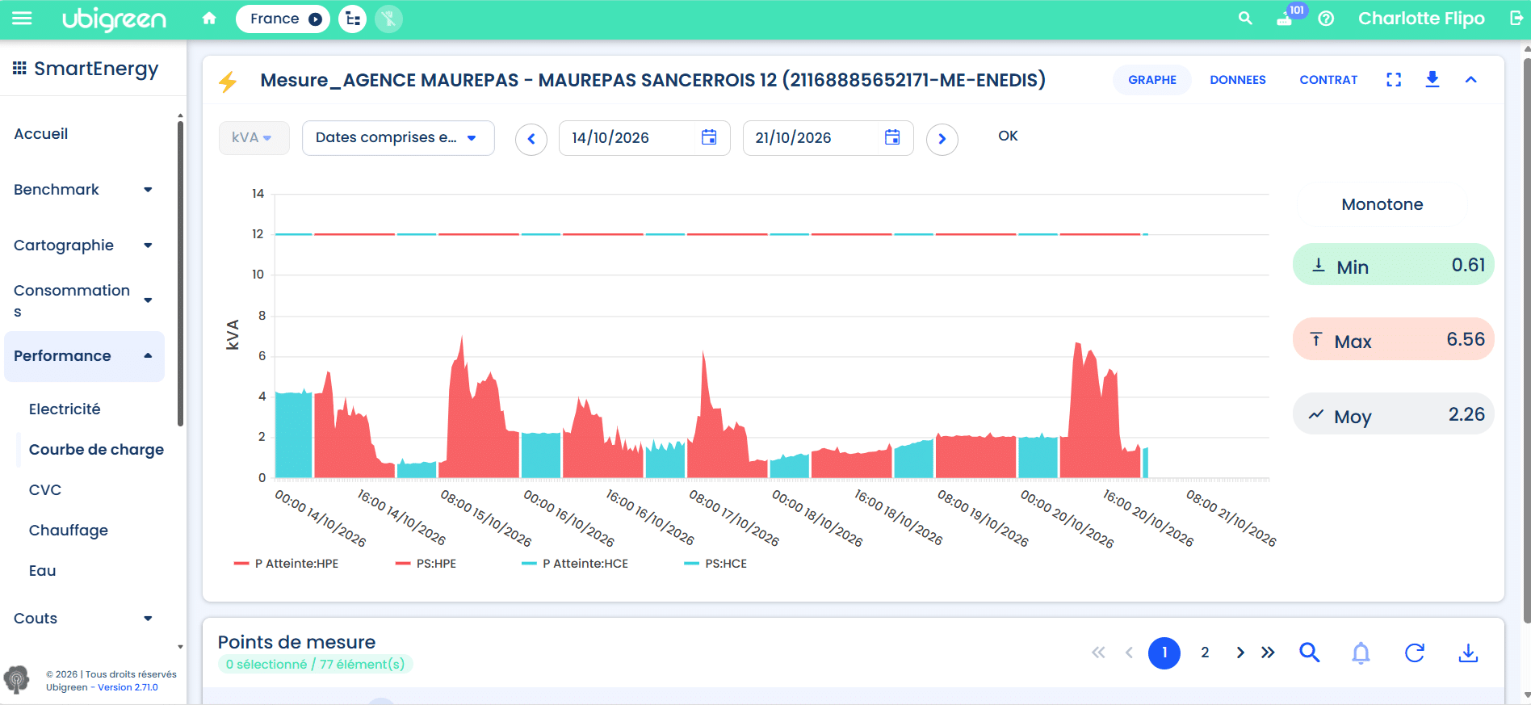The width and height of the screenshot is (1531, 705).
Task: Shift date range to next period
Action: click(942, 139)
